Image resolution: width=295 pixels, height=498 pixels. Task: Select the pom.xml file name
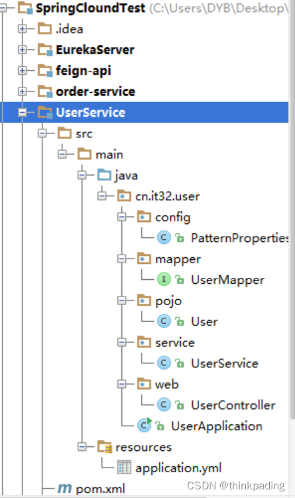(101, 489)
